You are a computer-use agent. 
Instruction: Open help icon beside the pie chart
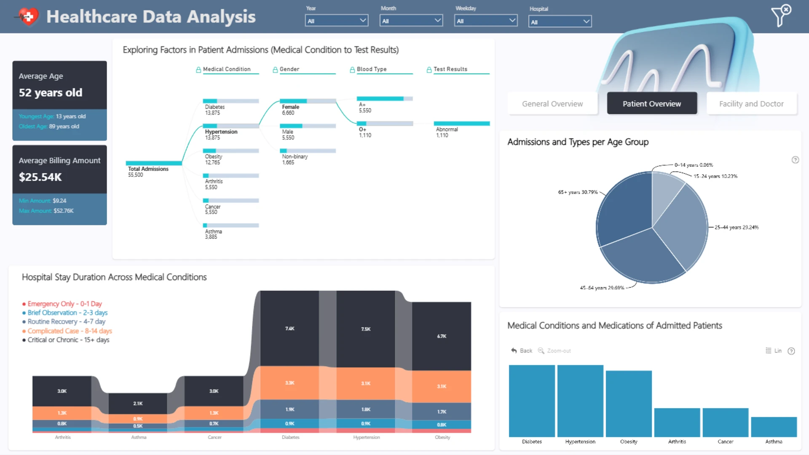(795, 160)
